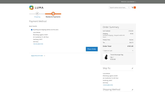This screenshot has width=165, height=92.
Task: Click Rheinberg Logistics GmbH in billing address
Action: pos(40,35)
